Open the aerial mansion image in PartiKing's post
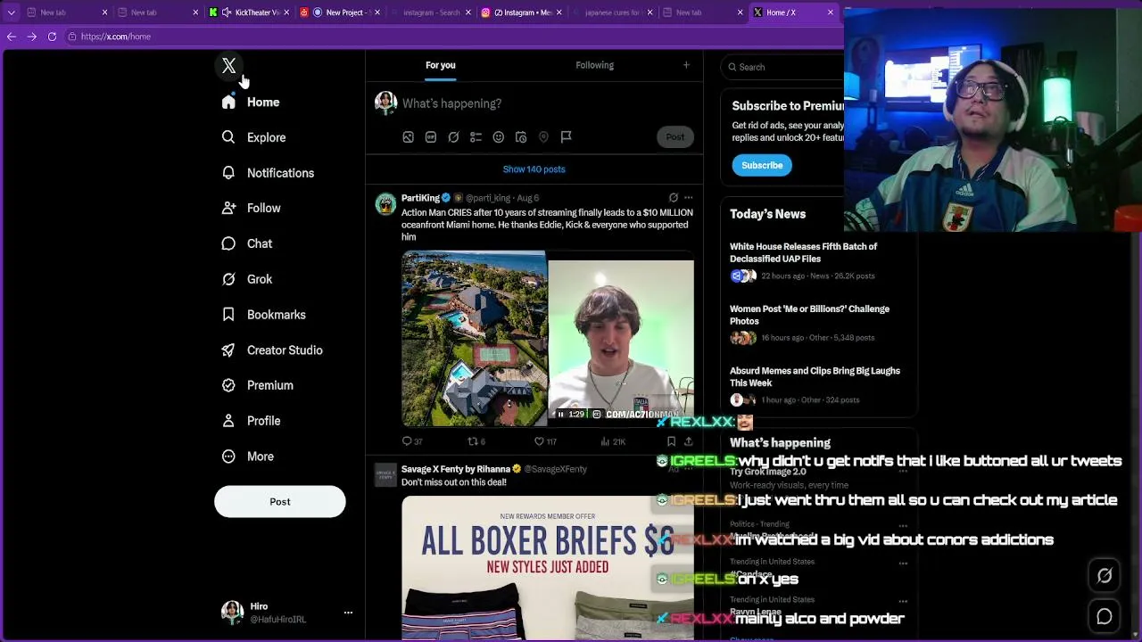 point(474,339)
